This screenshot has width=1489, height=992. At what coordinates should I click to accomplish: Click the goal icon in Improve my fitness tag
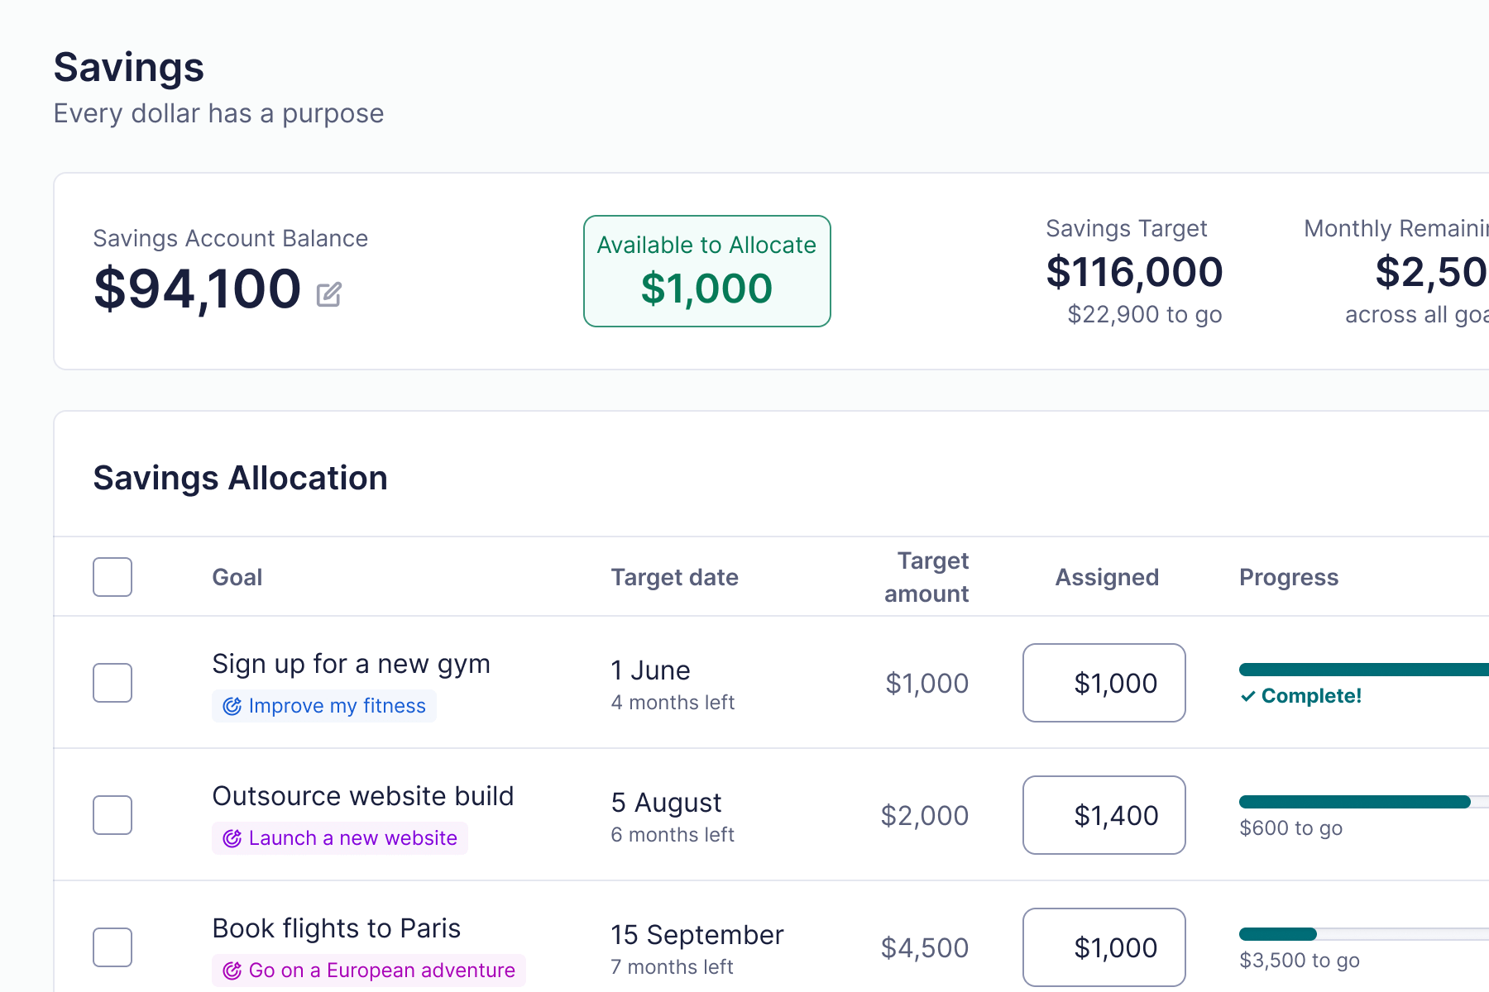coord(232,706)
